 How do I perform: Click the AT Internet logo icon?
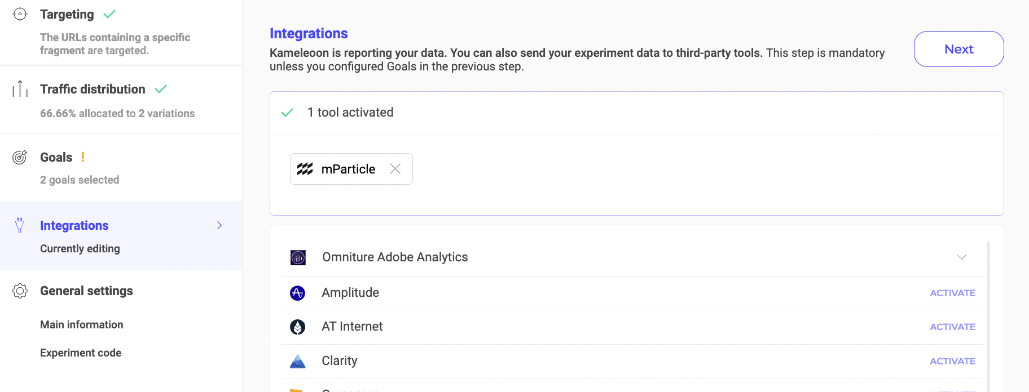(297, 327)
